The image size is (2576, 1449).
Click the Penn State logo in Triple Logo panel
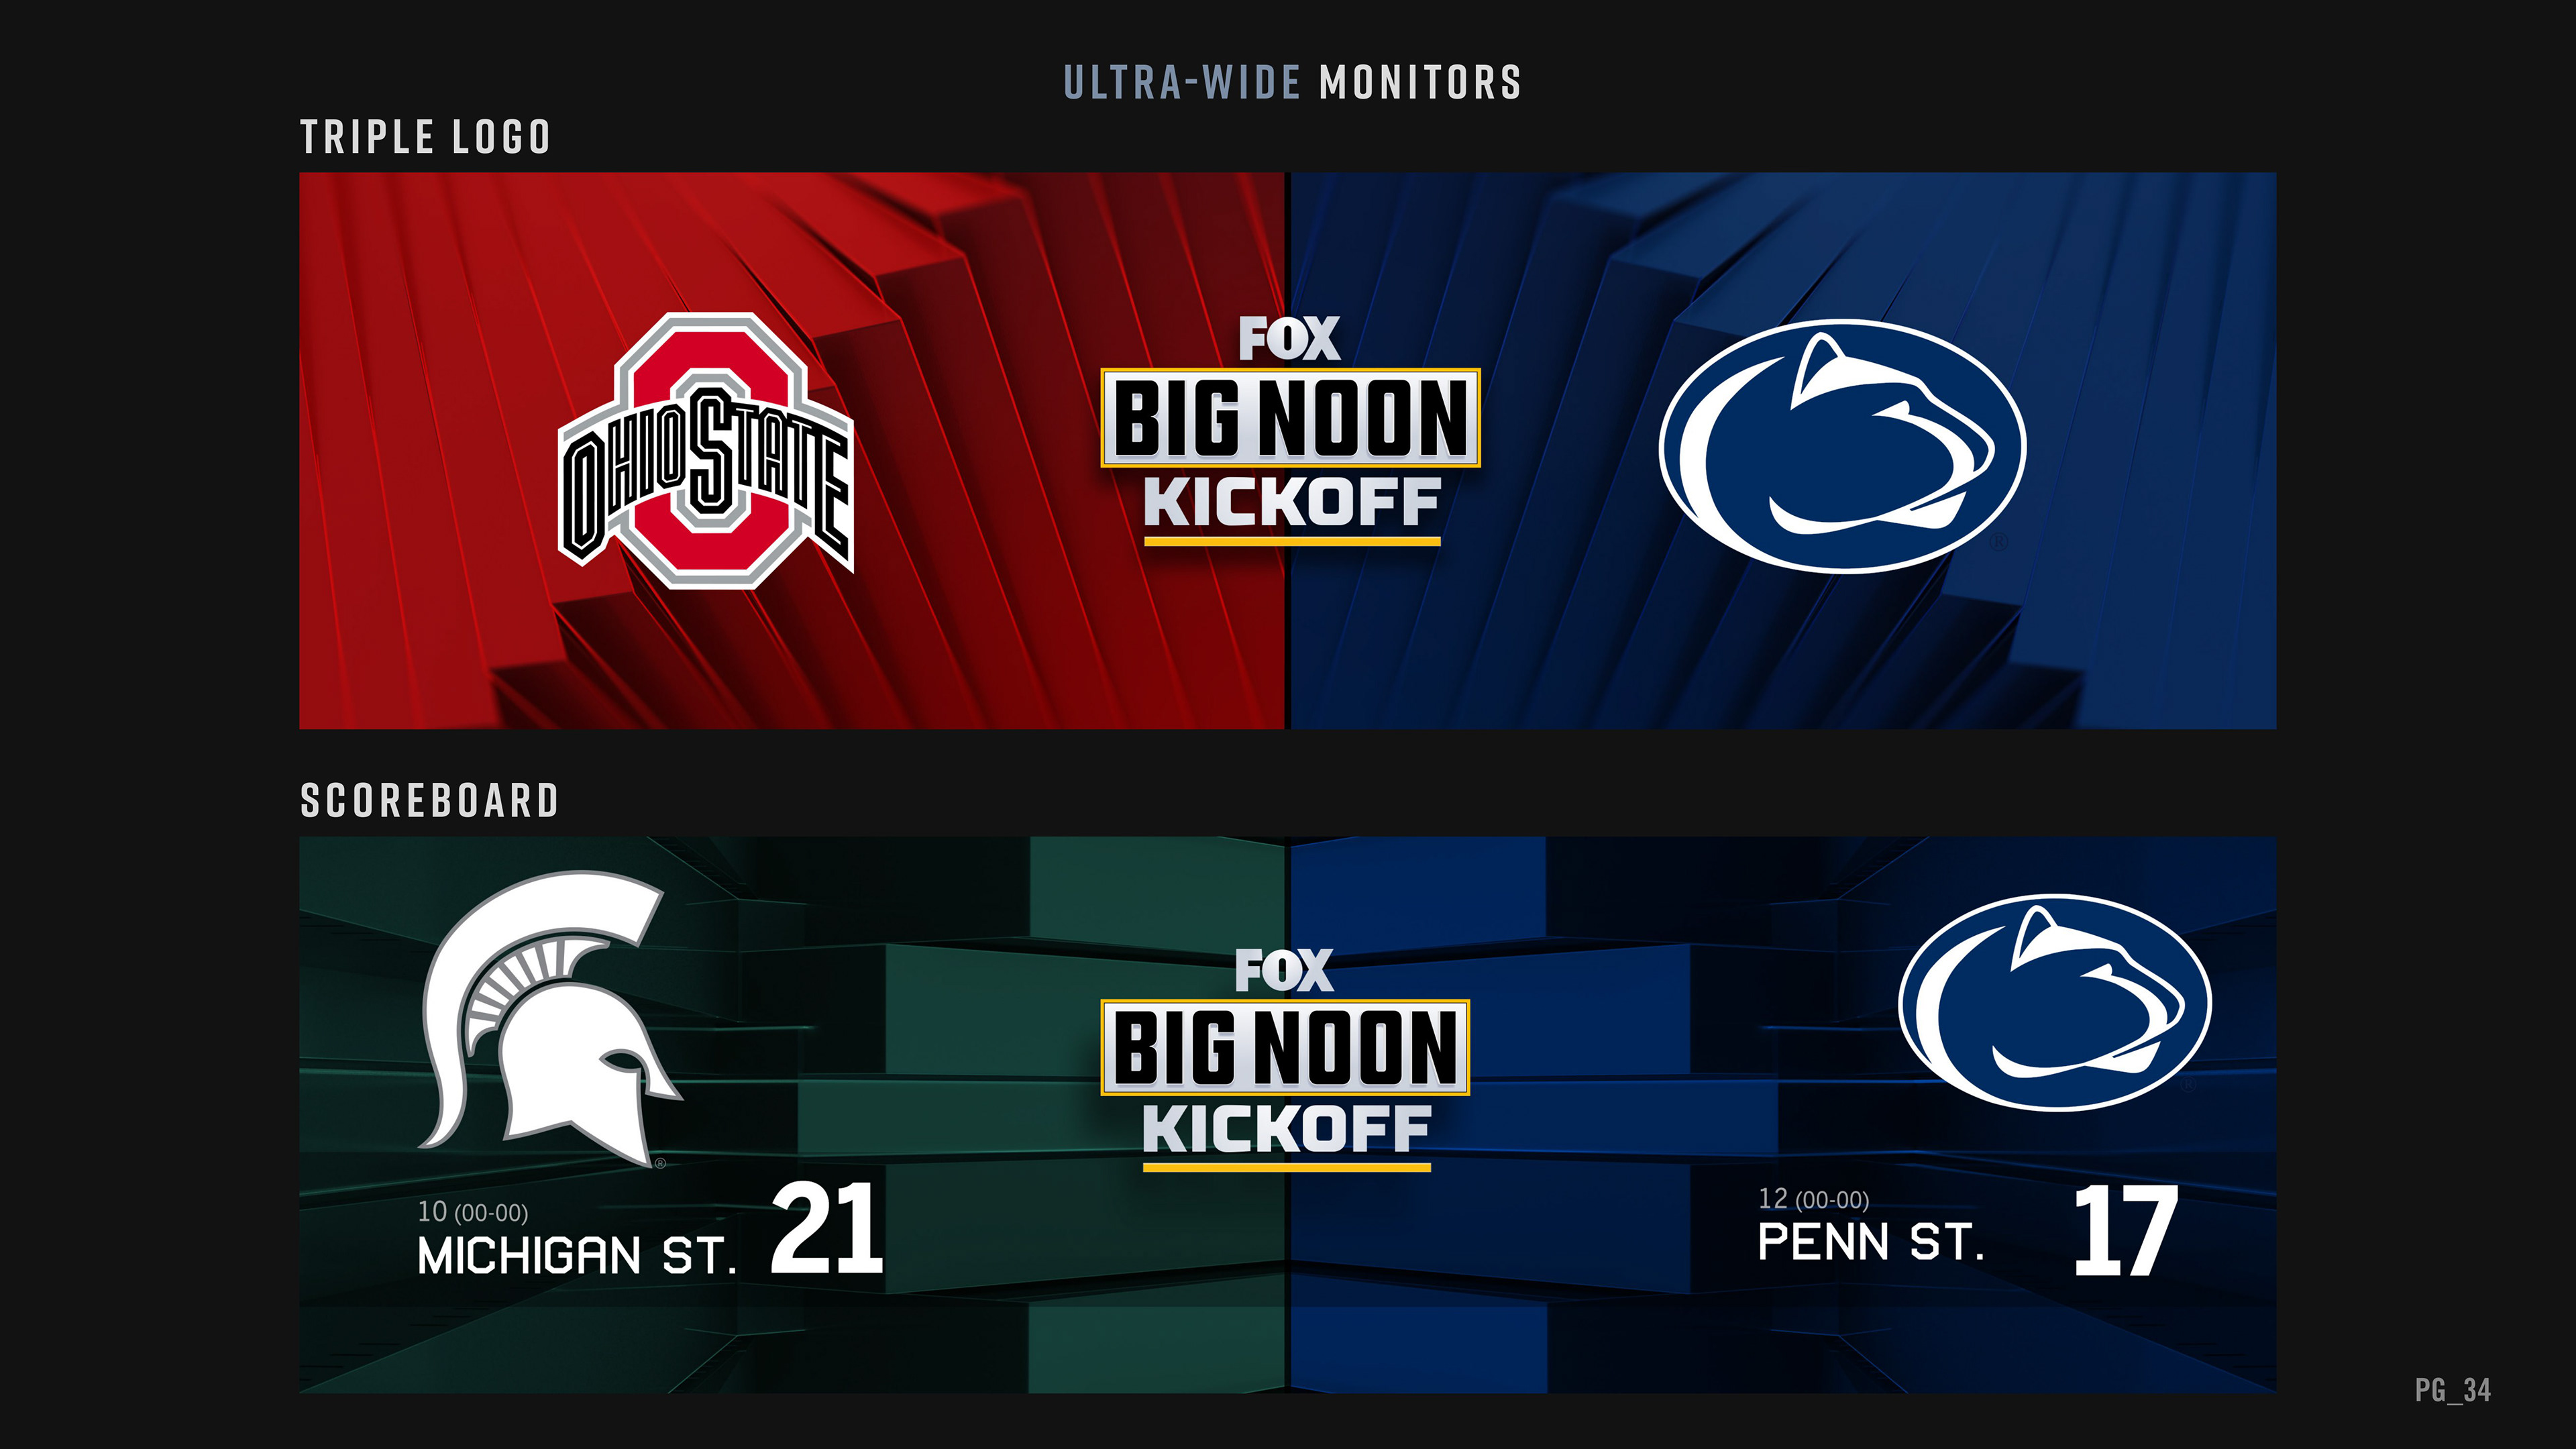click(1842, 446)
